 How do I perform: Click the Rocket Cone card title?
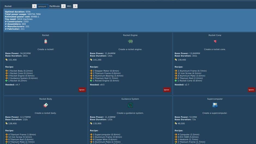click(215, 35)
